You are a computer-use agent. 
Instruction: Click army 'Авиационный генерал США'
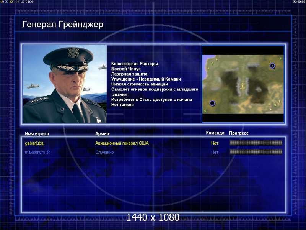click(122, 143)
